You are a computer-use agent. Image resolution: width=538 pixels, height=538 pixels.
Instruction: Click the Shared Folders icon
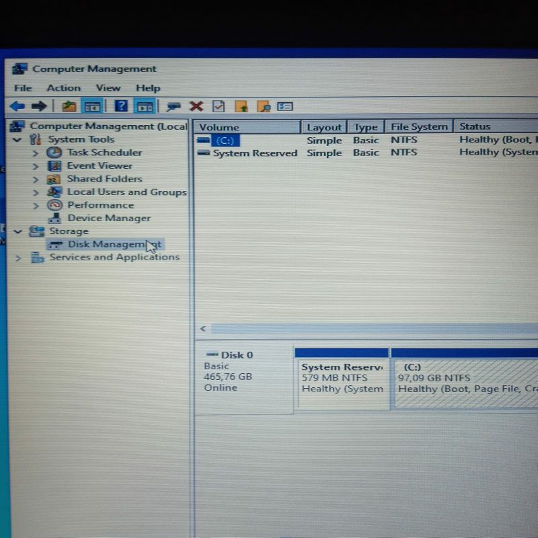pos(54,179)
